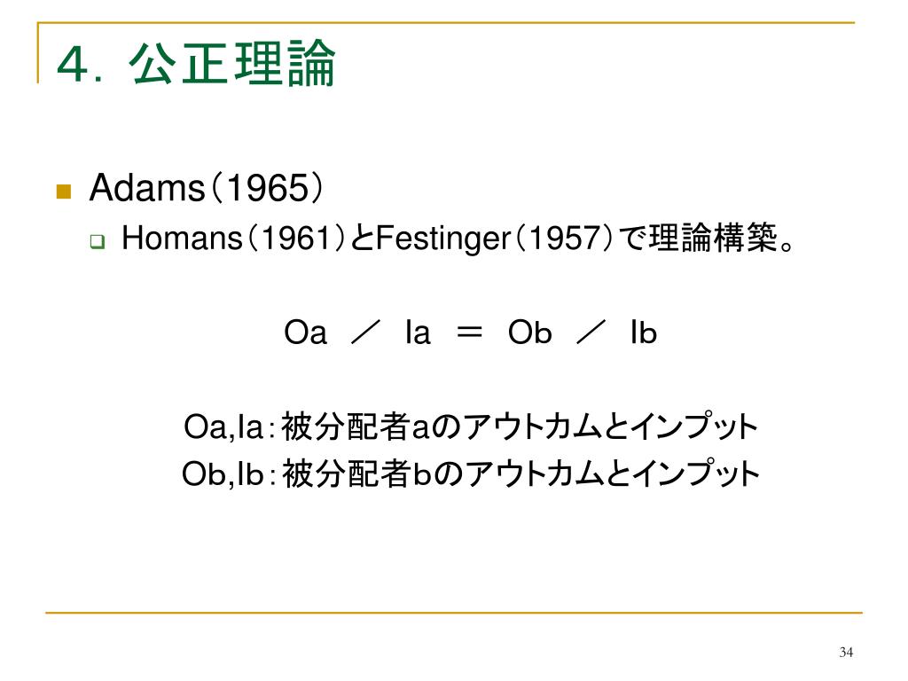This screenshot has height=681, width=908.
Task: Click the slash between Oa and Ia
Action: [x=366, y=333]
